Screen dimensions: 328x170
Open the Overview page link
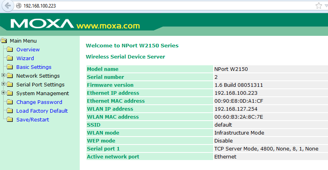(28, 49)
